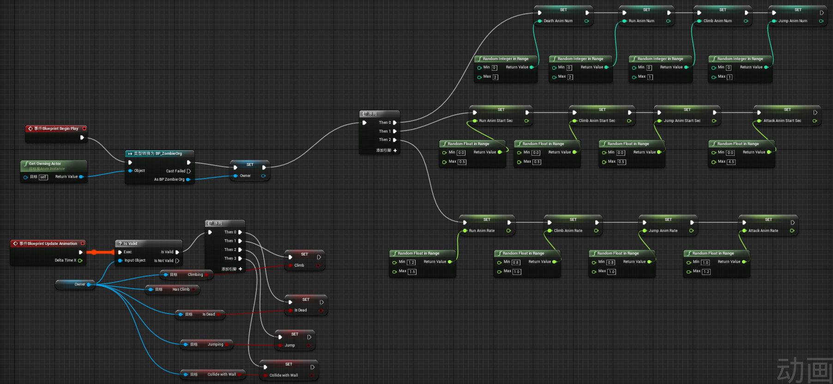This screenshot has height=384, width=833.
Task: Edit Max field of Random Integer feeding Climb Anim Num
Action: pyautogui.click(x=650, y=77)
